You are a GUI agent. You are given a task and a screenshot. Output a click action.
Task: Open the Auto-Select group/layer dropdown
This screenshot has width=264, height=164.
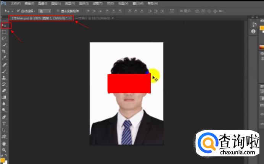pos(45,11)
